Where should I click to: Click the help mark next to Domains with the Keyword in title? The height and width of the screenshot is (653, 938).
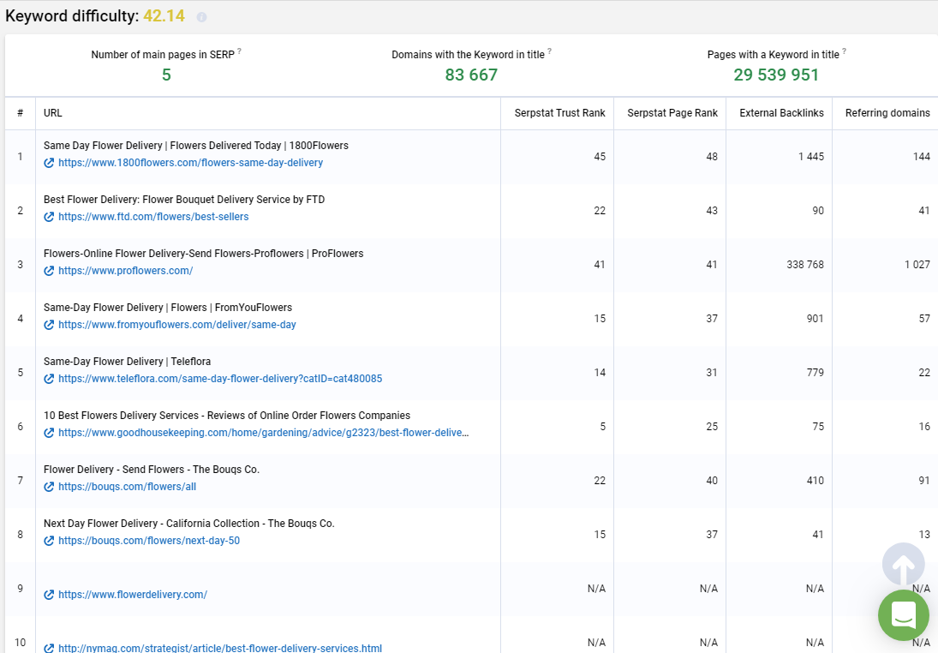(x=549, y=51)
